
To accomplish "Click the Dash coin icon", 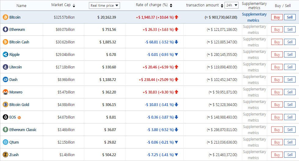I will [5, 80].
